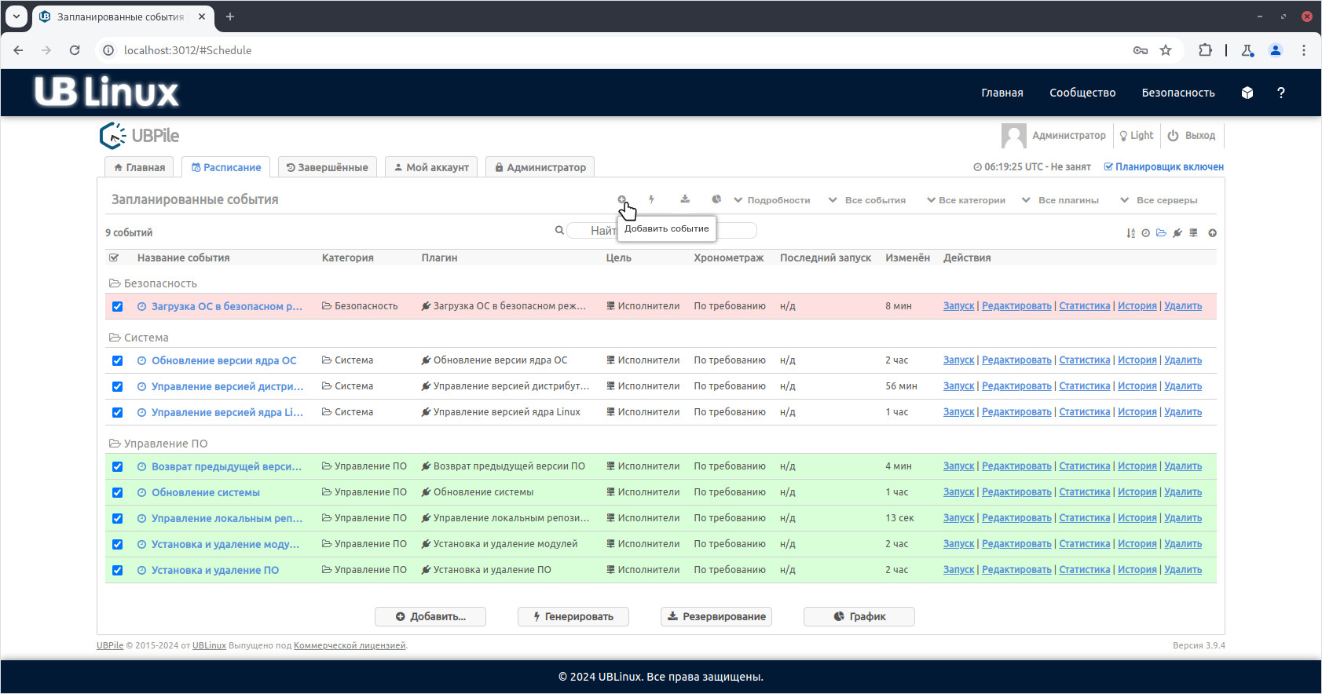1322x694 pixels.
Task: Click the circled up-arrow icon
Action: click(x=1212, y=233)
